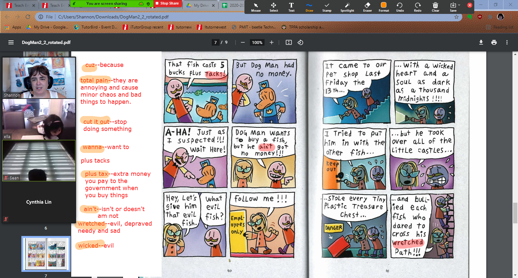Select Shannon's video tile
Viewport: 518px width, 278px height.
(39, 78)
